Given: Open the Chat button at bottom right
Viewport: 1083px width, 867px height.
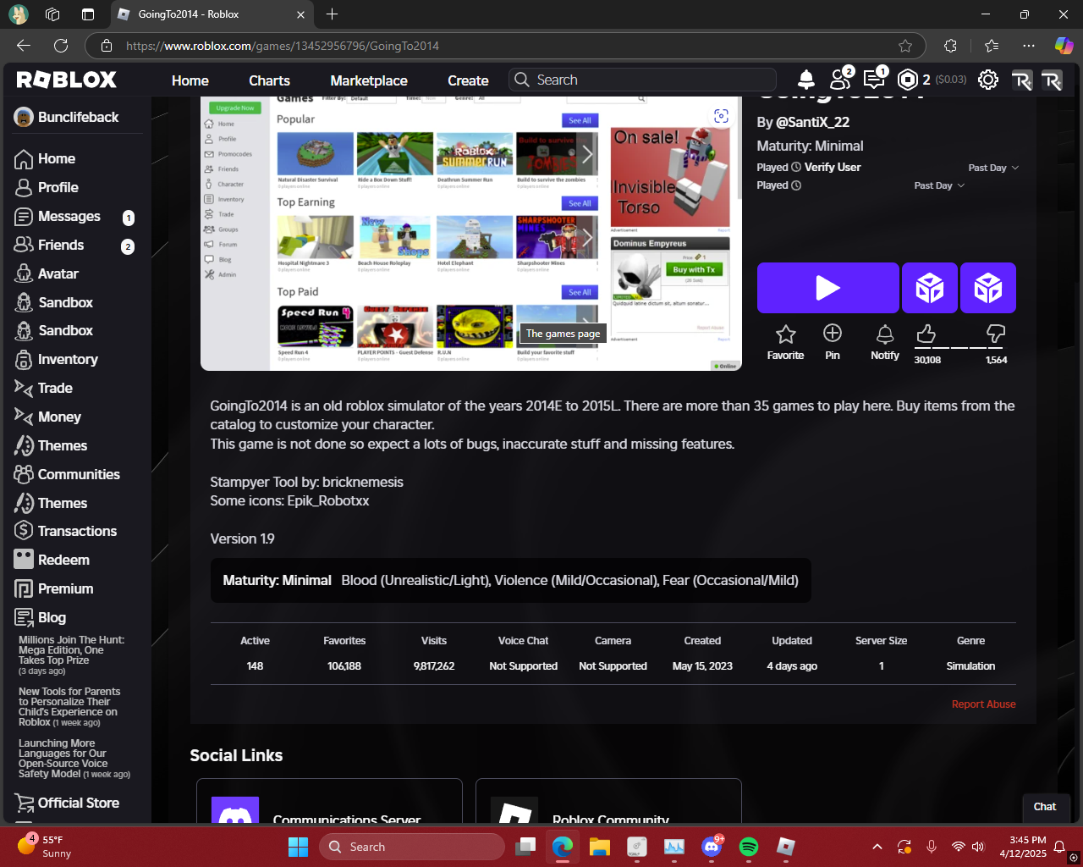Looking at the screenshot, I should click(1045, 807).
